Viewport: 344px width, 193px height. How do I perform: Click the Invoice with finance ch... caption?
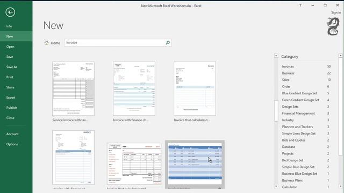tap(131, 120)
